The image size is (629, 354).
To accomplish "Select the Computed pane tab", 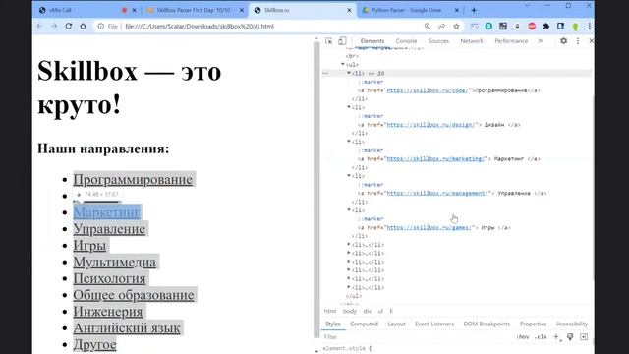I will click(x=364, y=324).
